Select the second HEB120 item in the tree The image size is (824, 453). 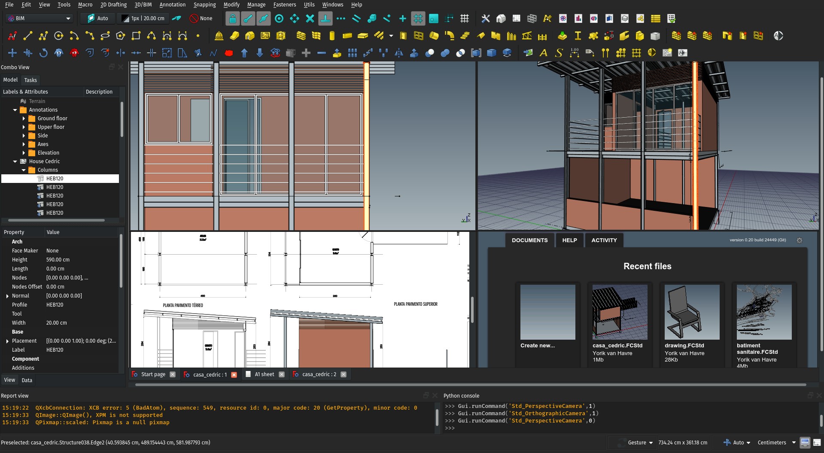coord(55,187)
